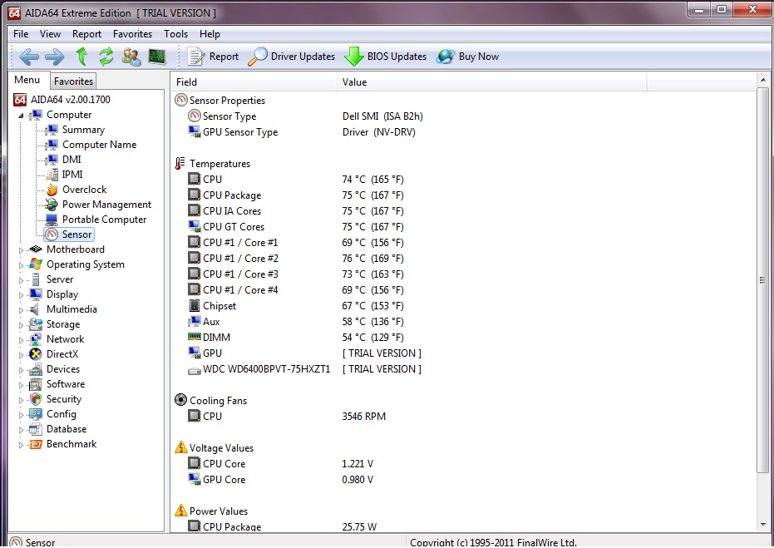This screenshot has width=774, height=548.
Task: Click the Server tower icon
Action: coord(36,279)
